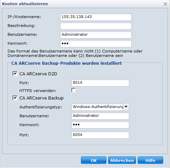Click the top Benutzername field

[96, 35]
